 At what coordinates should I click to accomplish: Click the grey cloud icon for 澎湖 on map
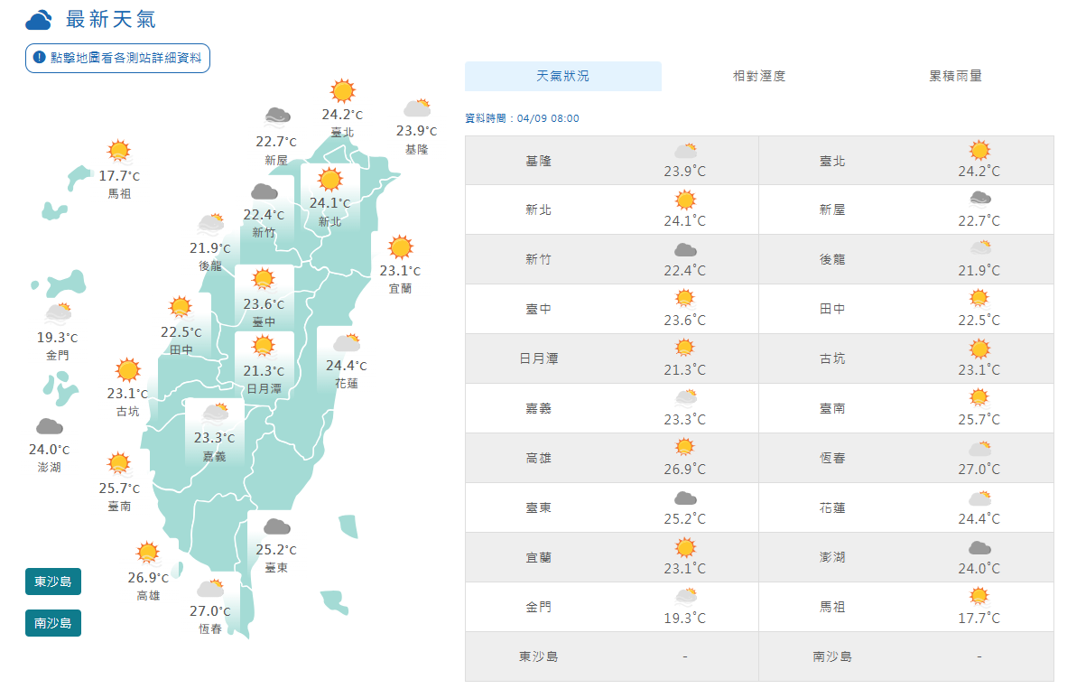pos(49,426)
